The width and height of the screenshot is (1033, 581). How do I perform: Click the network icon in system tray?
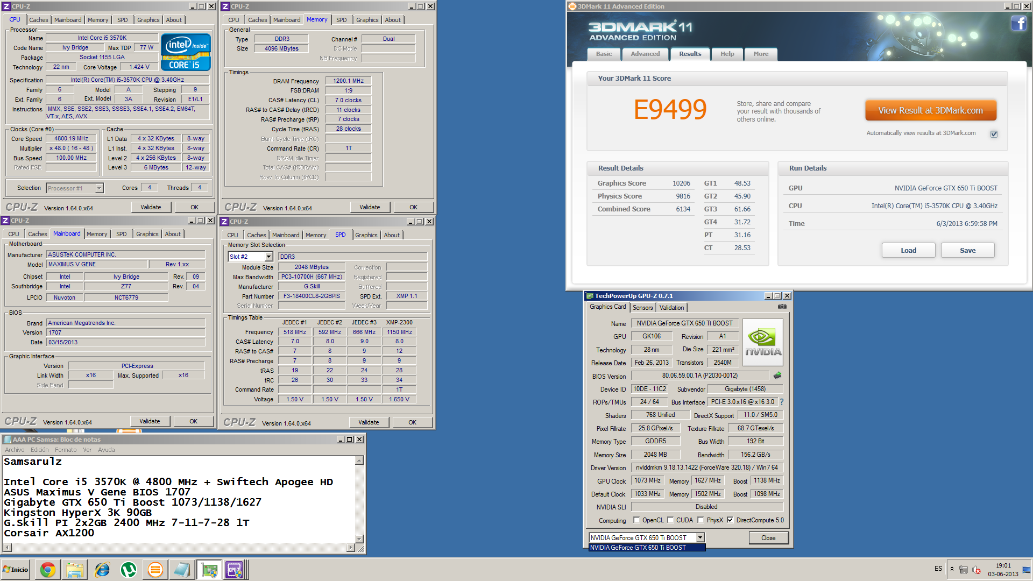tap(964, 570)
